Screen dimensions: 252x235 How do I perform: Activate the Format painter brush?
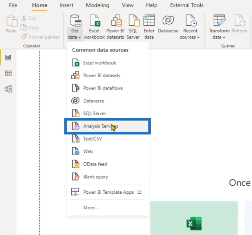(x=24, y=37)
